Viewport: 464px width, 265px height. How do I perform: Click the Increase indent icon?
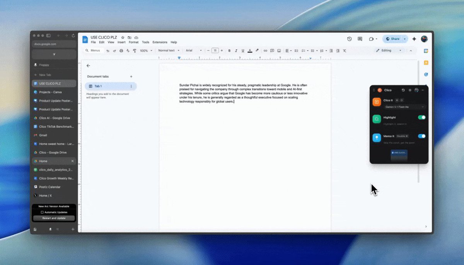338,51
